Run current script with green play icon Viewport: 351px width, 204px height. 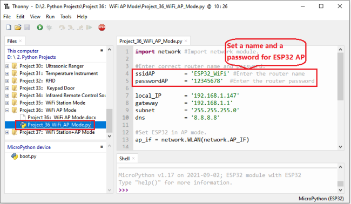click(40, 28)
